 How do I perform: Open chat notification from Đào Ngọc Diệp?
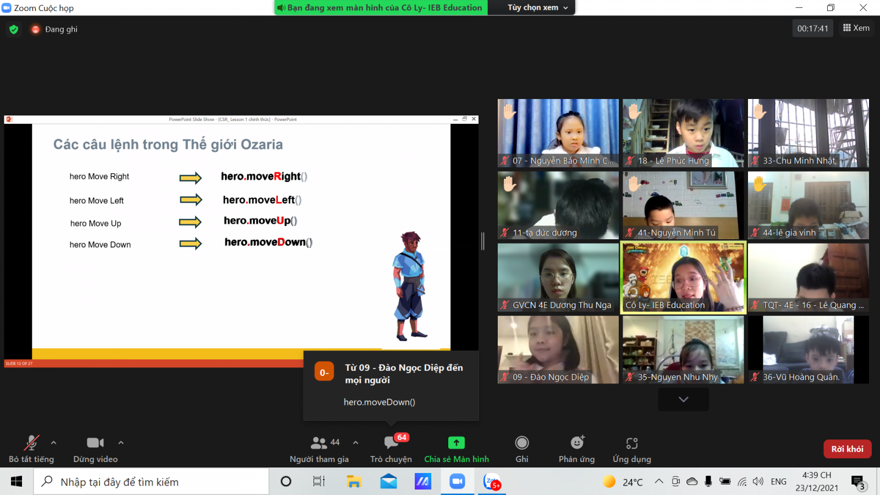pos(391,385)
